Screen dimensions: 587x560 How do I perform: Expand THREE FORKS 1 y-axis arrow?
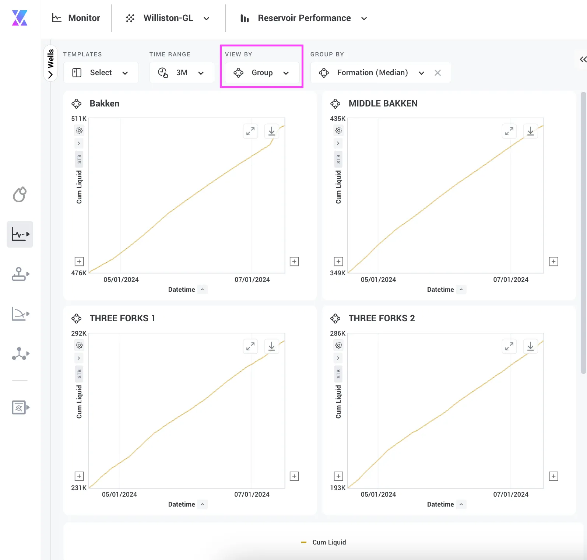click(x=79, y=358)
